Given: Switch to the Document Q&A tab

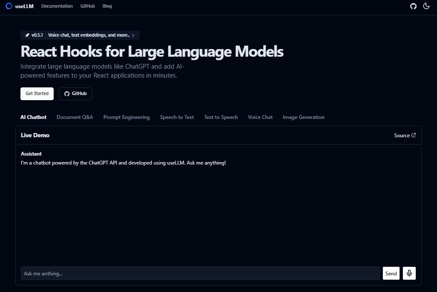Looking at the screenshot, I should pos(75,117).
